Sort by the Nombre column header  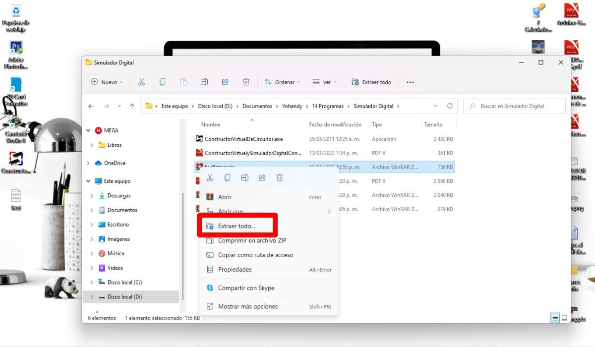[x=211, y=124]
